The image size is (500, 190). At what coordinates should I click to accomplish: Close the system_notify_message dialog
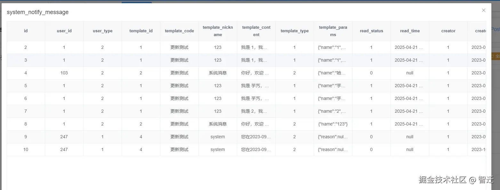click(x=484, y=10)
